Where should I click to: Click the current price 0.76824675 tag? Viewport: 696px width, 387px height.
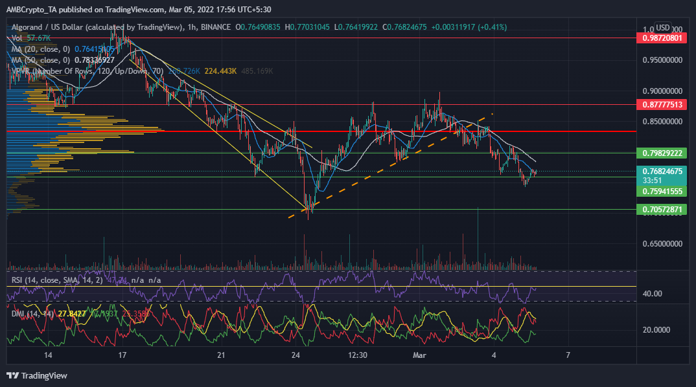[663, 171]
